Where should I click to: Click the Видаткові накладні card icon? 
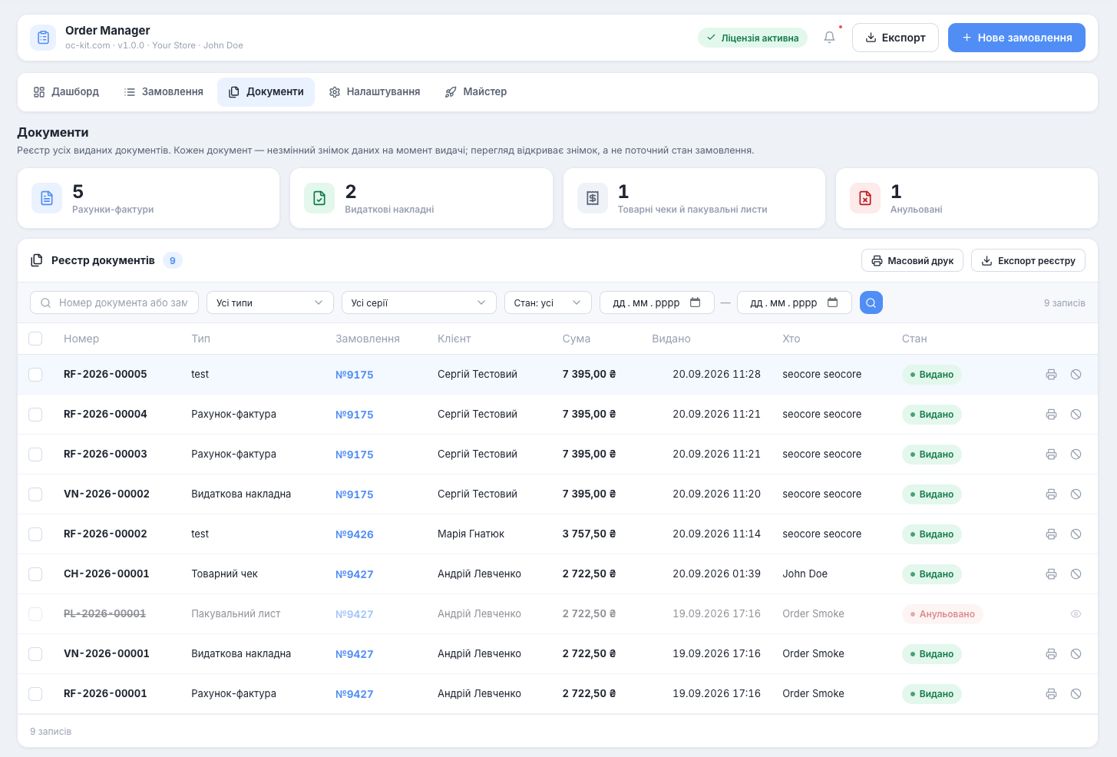[319, 198]
